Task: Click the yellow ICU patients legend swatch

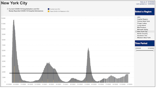Action: click(x=49, y=11)
